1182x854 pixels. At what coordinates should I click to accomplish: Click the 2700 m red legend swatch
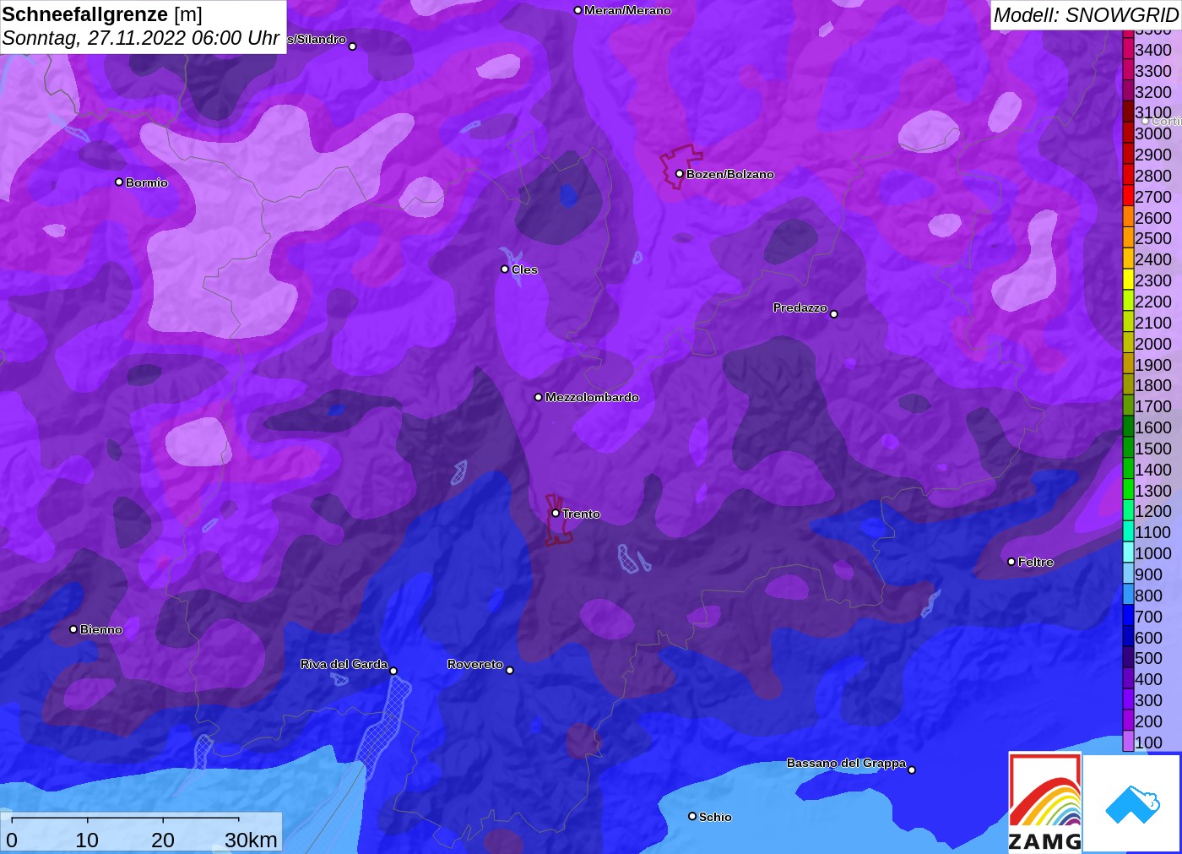point(1128,196)
